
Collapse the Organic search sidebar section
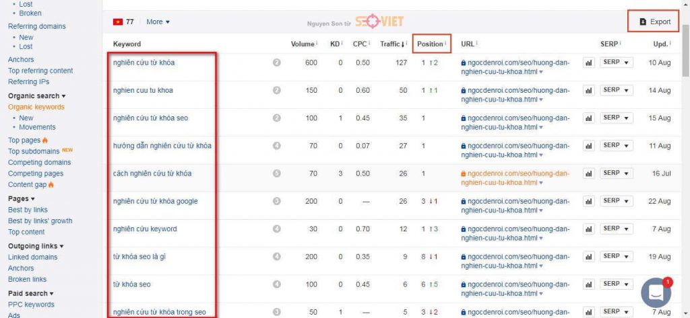pos(36,95)
